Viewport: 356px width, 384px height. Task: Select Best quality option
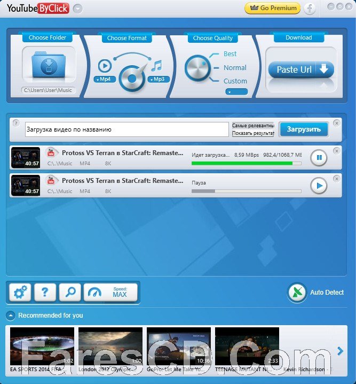[230, 54]
